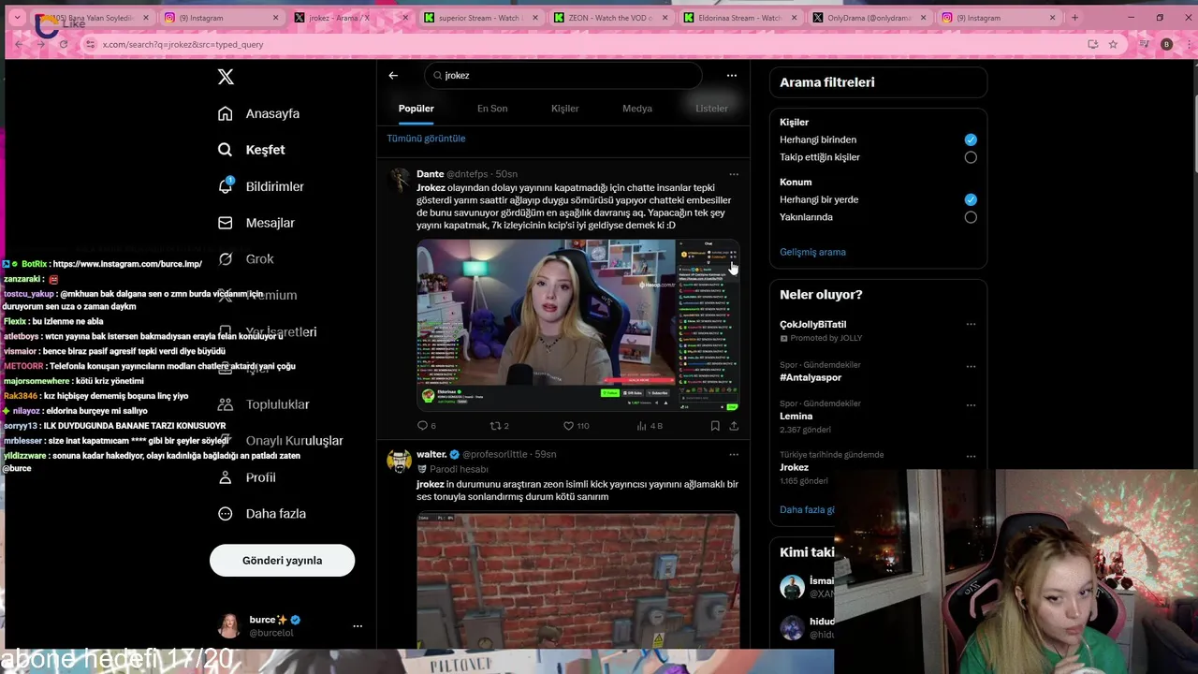Open Lemina trend options
The image size is (1198, 674).
(x=971, y=405)
